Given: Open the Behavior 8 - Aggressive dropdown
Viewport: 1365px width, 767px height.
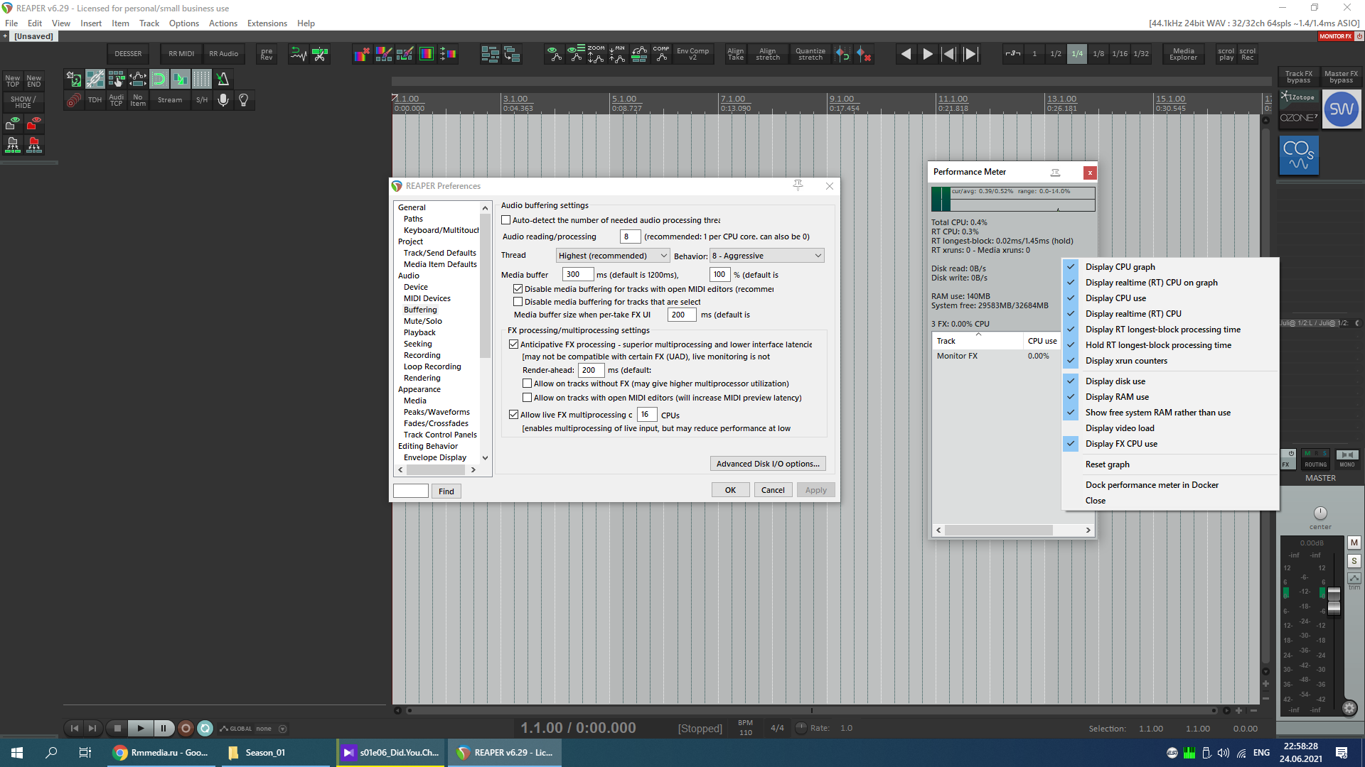Looking at the screenshot, I should (x=766, y=256).
